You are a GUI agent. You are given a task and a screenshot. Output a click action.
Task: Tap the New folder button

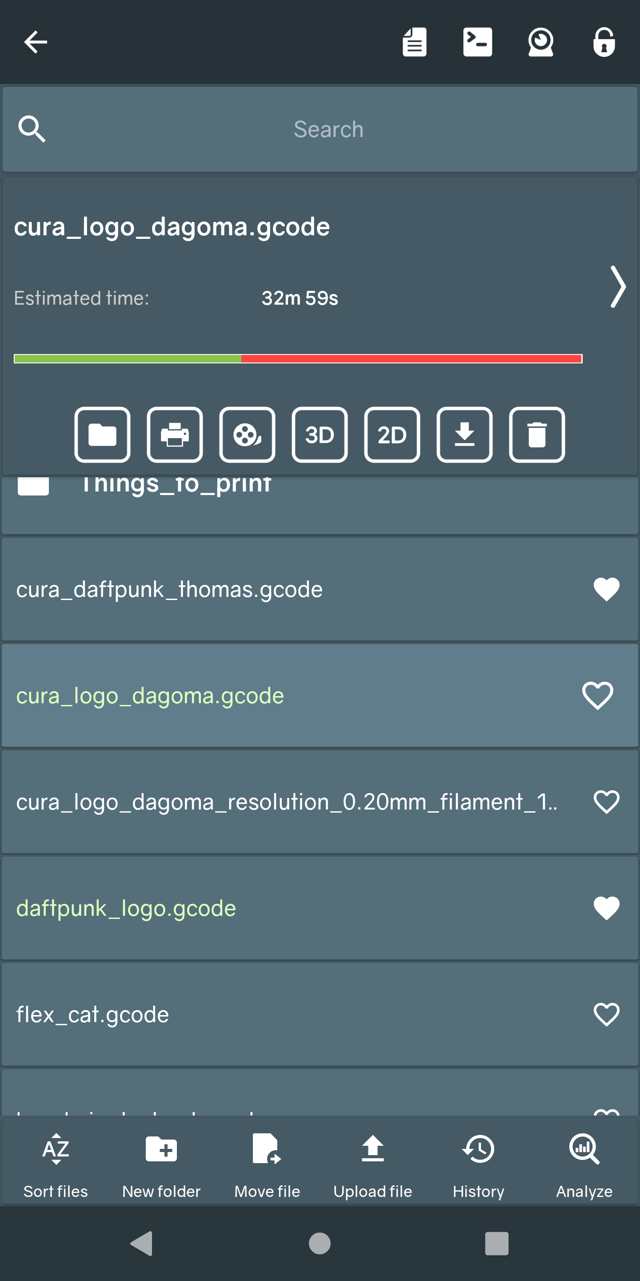[x=161, y=1164]
